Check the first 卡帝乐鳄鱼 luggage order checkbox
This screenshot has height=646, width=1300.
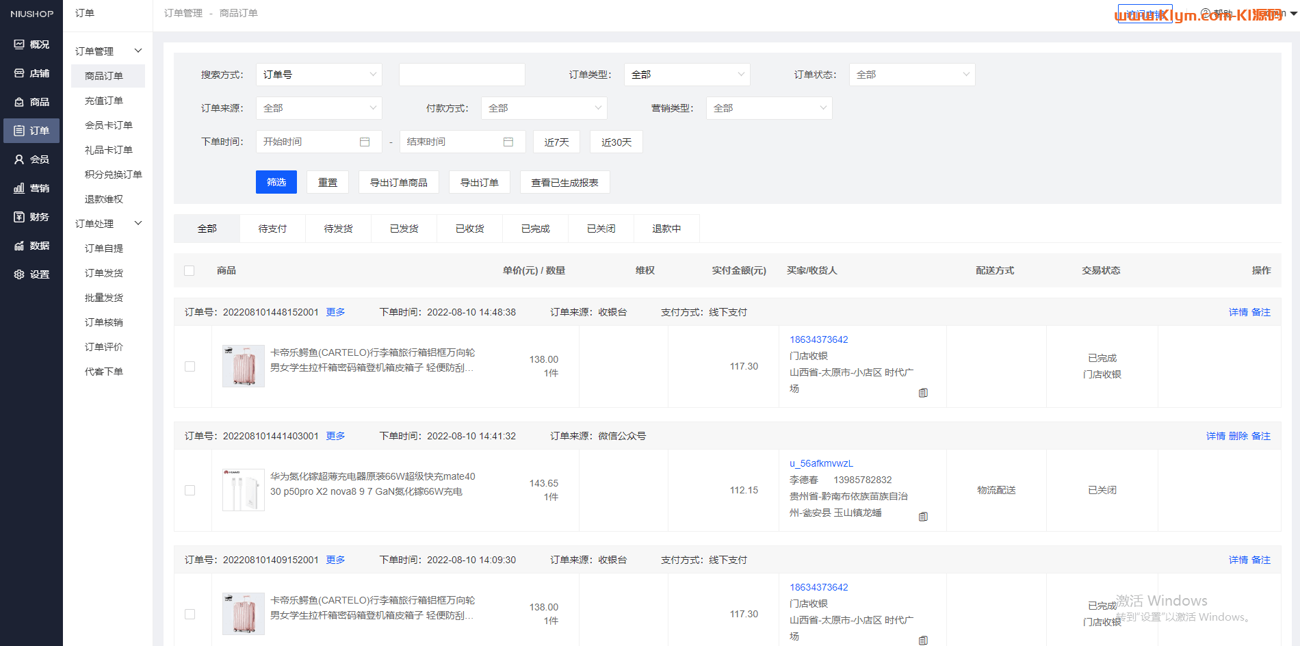(190, 367)
